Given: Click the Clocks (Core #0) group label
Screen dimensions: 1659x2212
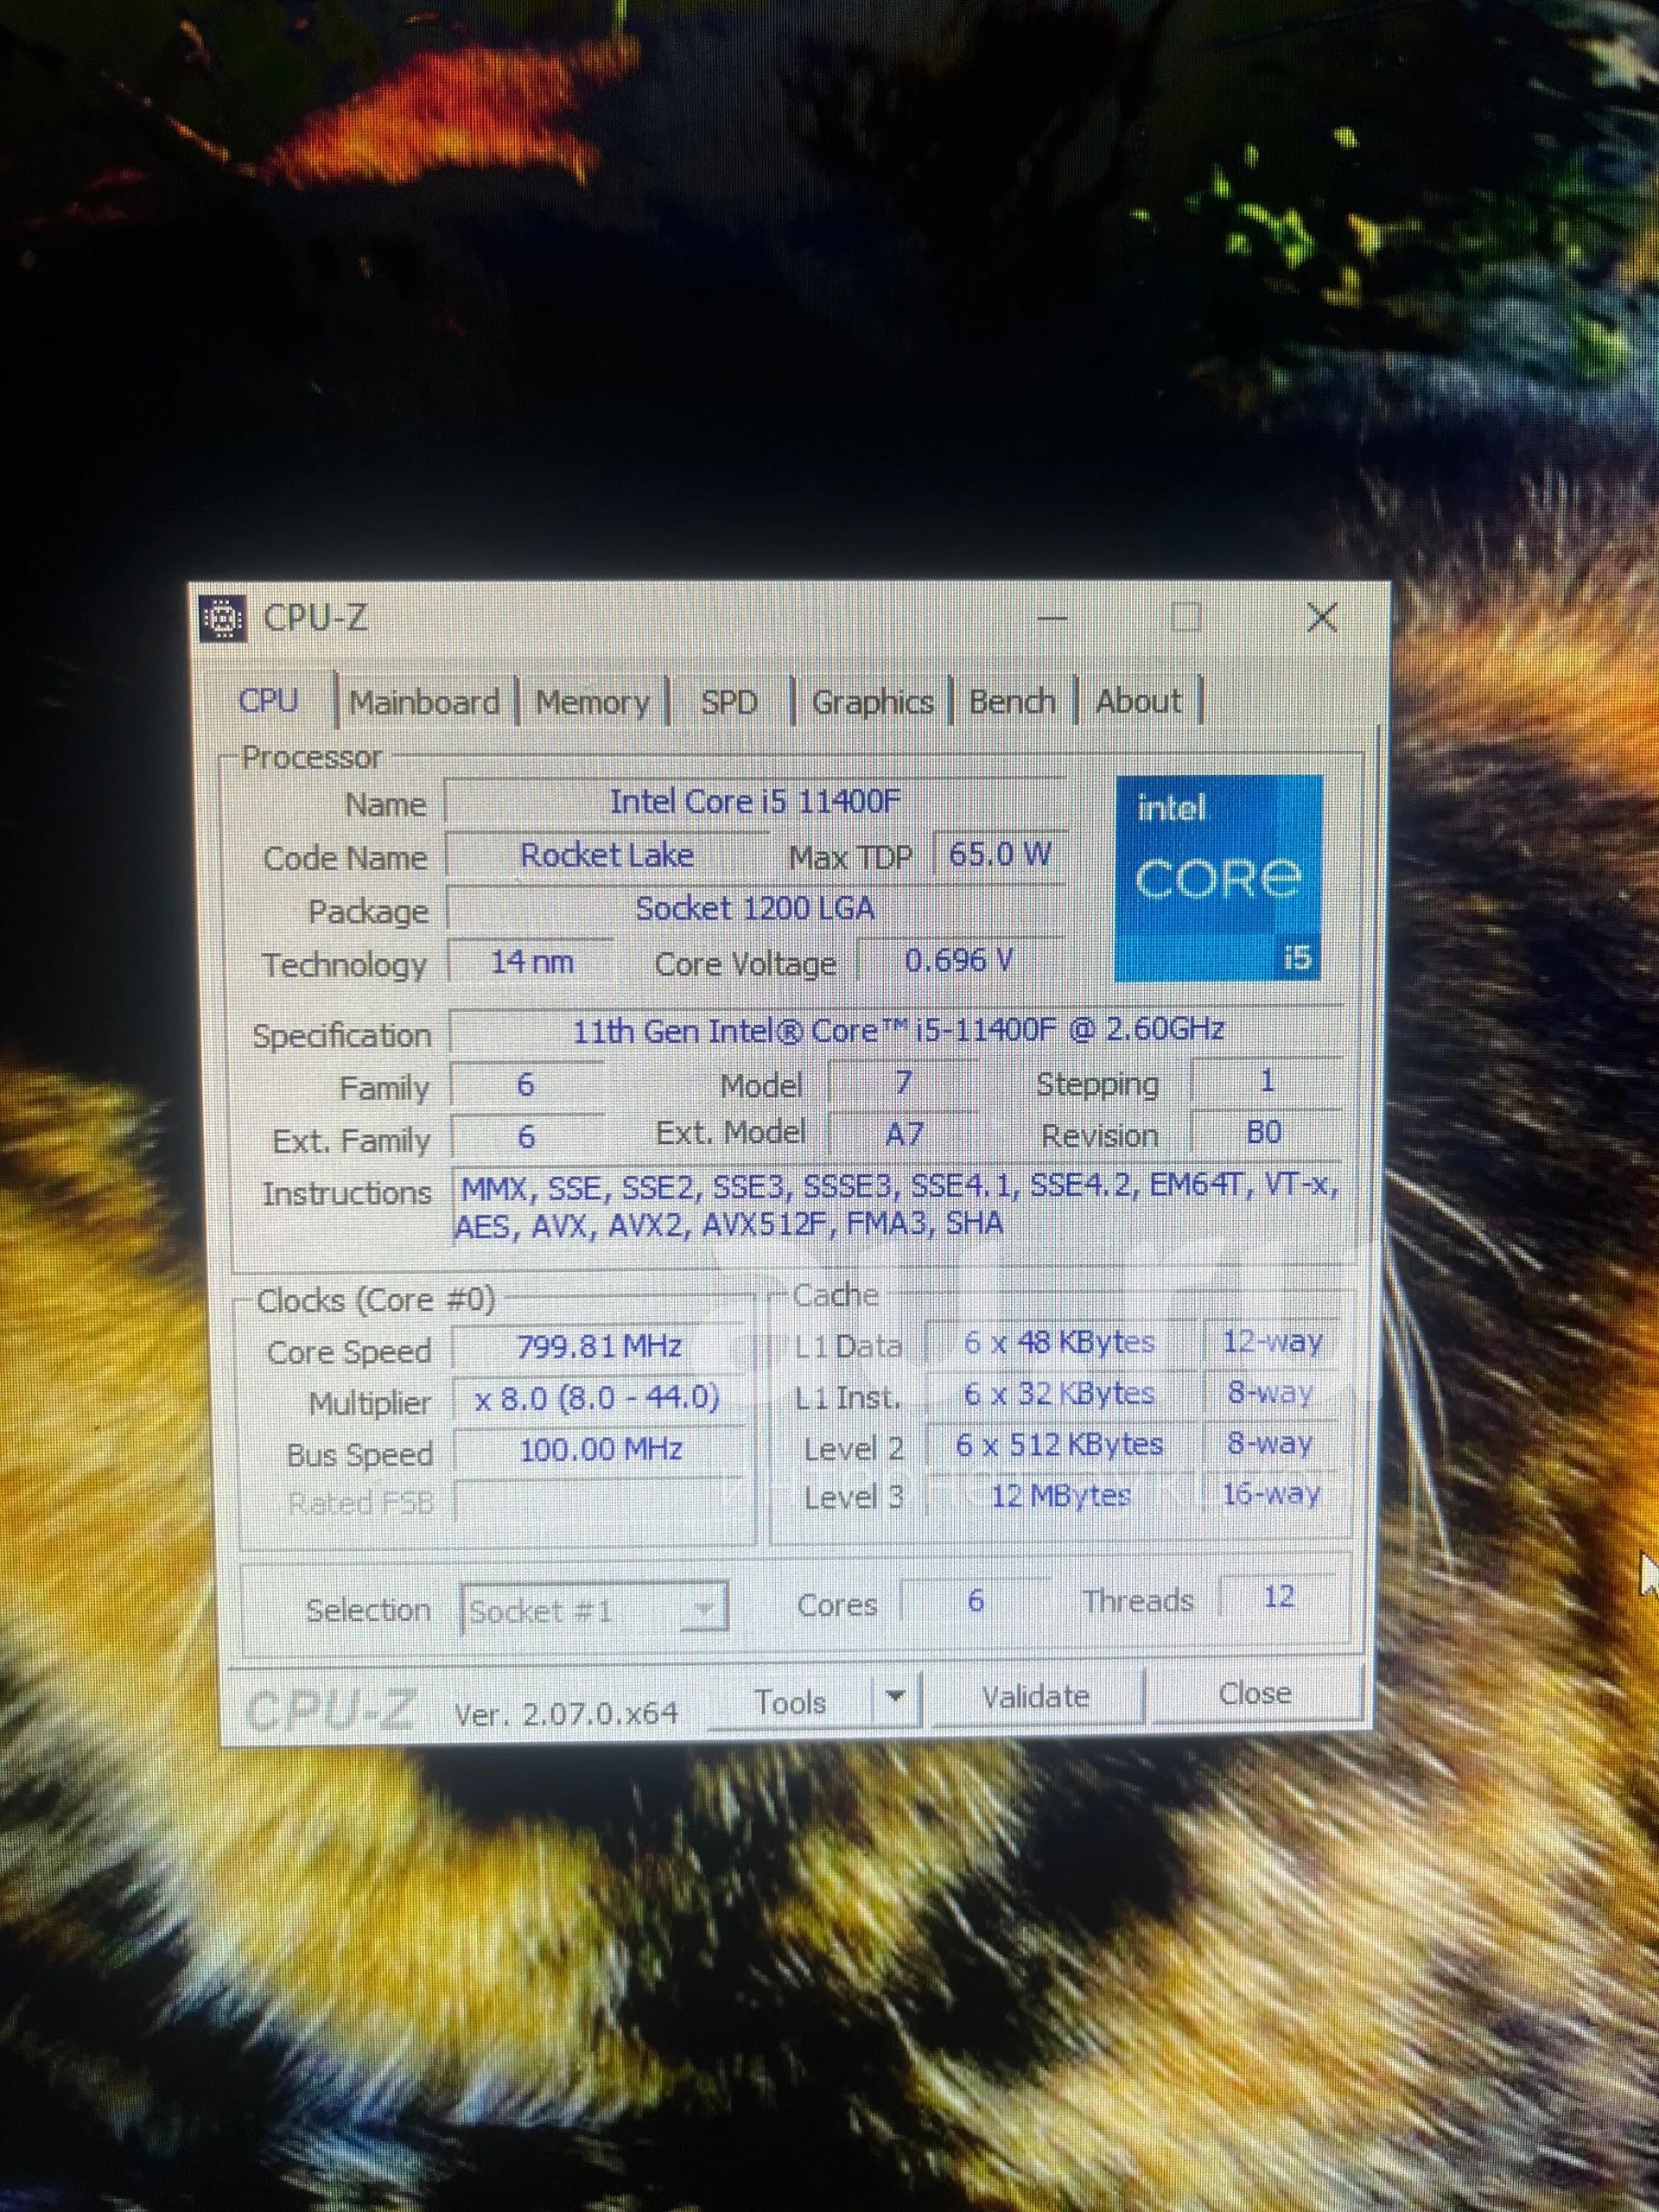Looking at the screenshot, I should [376, 1300].
